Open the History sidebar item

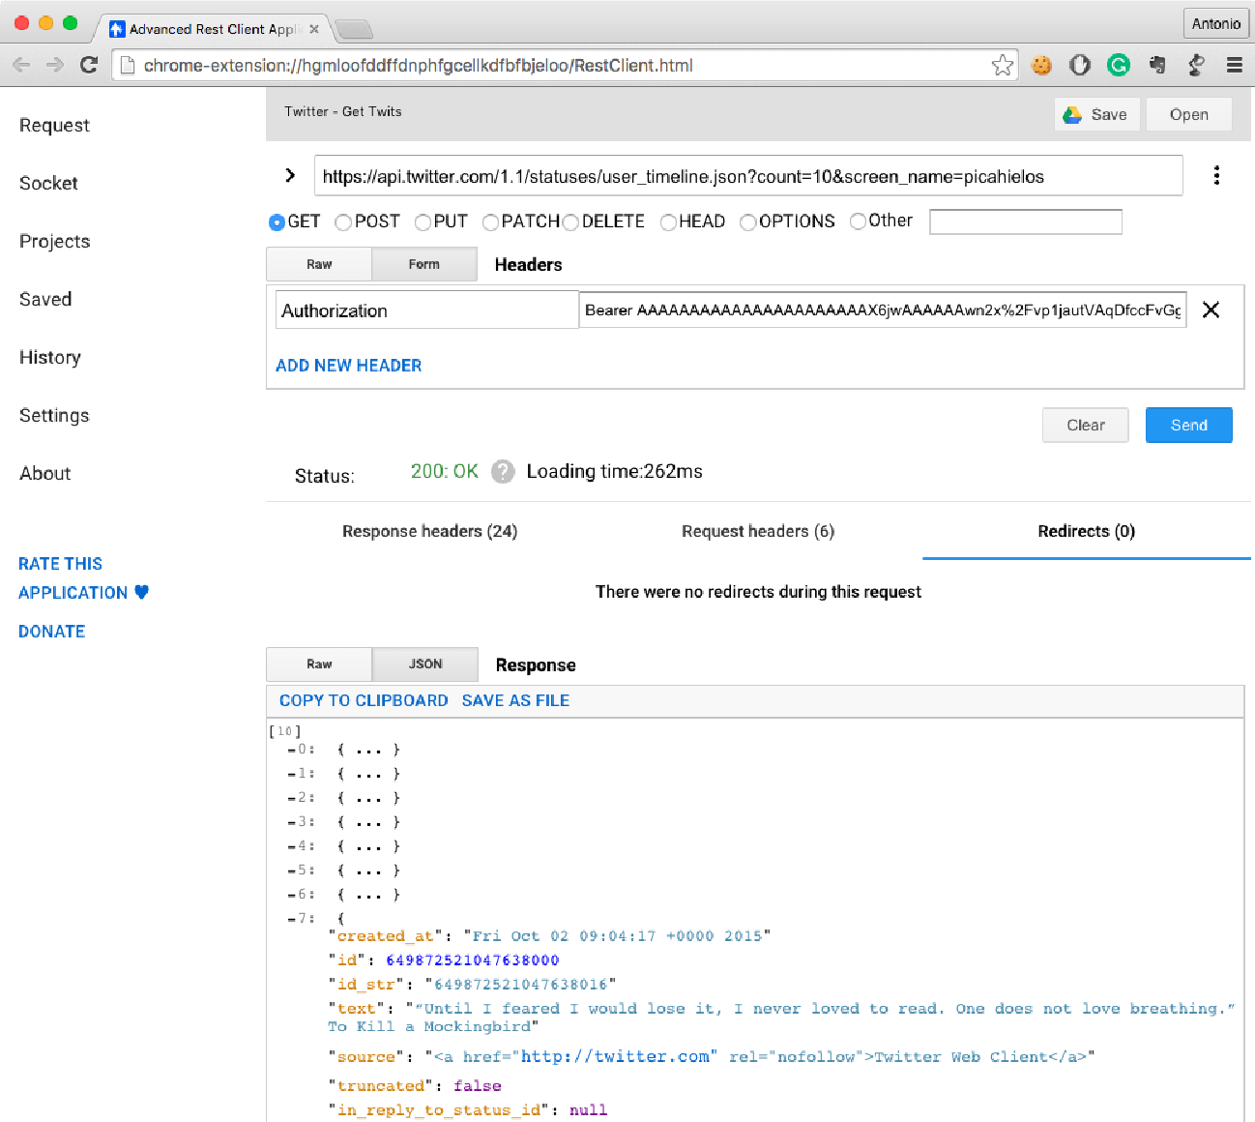(50, 357)
